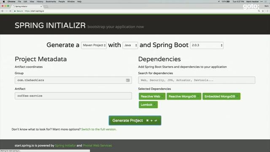The width and height of the screenshot is (270, 152).
Task: Remove the Lombok dependency
Action: click(x=155, y=105)
